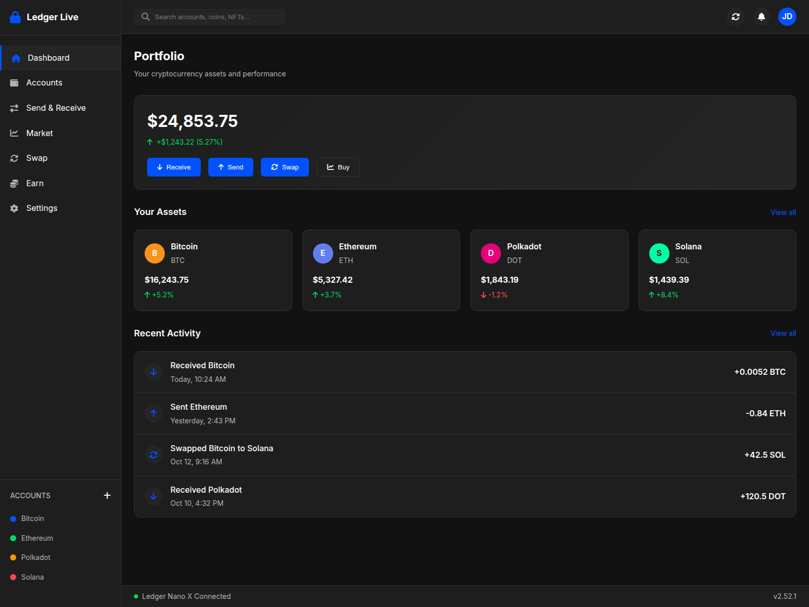View all recent activity link
Viewport: 809px width, 607px height.
click(783, 333)
